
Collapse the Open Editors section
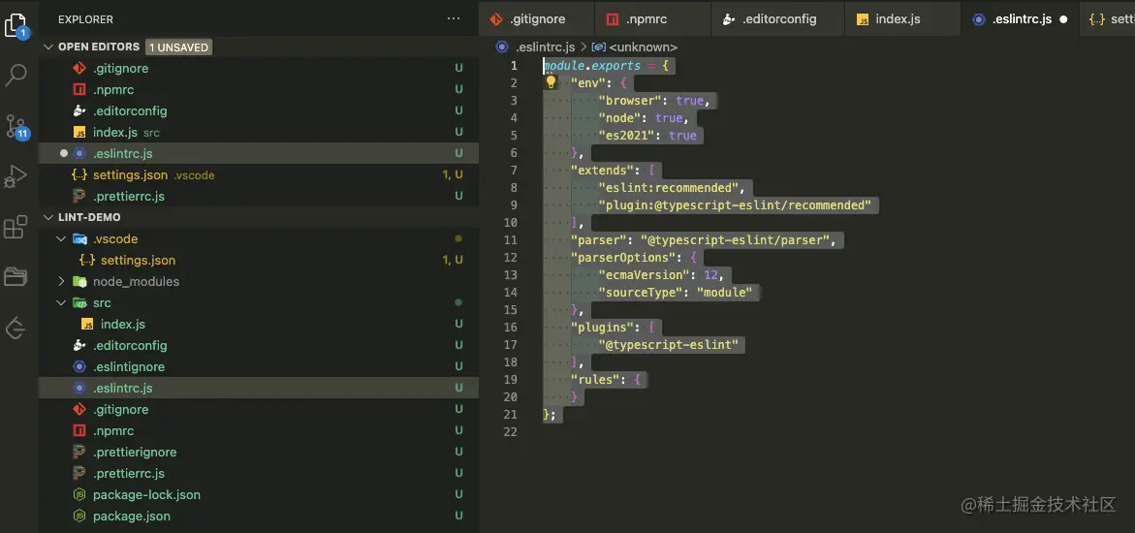[x=48, y=47]
